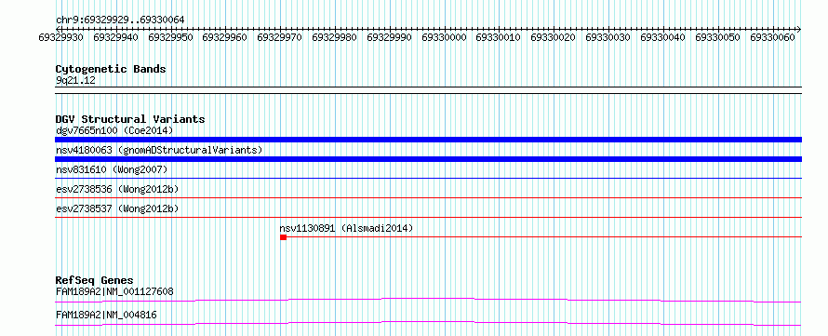
Task: Click the red start block of nsv1130891
Action: [284, 237]
